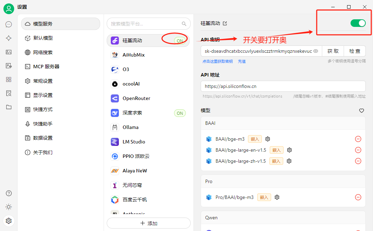The width and height of the screenshot is (373, 231).
Task: Click the 嵌入 tag on Pro/BAAI/bge-m3
Action: (264, 197)
